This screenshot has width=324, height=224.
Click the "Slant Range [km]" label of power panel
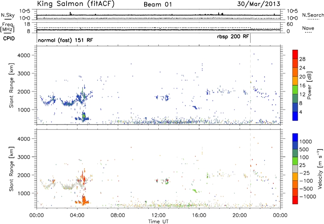click(x=11, y=86)
